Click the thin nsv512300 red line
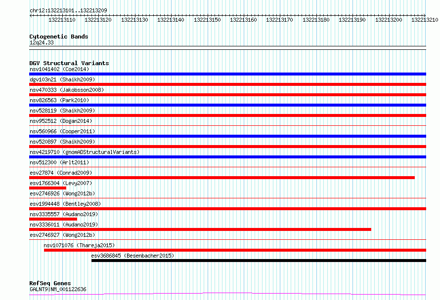Screen dimensions: 440x300 click(227, 167)
